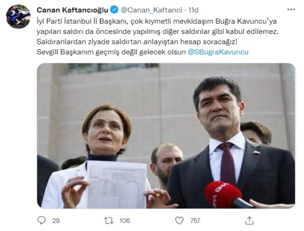Screen dimensions: 304x231
Task: Click the reply speech bubble icon
Action: [x=41, y=221]
